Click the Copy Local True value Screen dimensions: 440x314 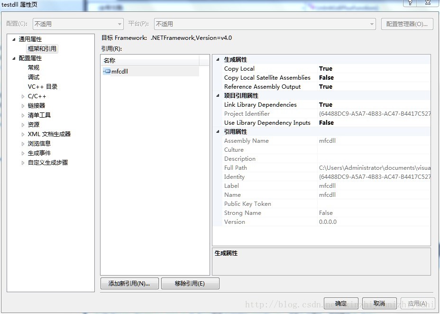pyautogui.click(x=326, y=68)
